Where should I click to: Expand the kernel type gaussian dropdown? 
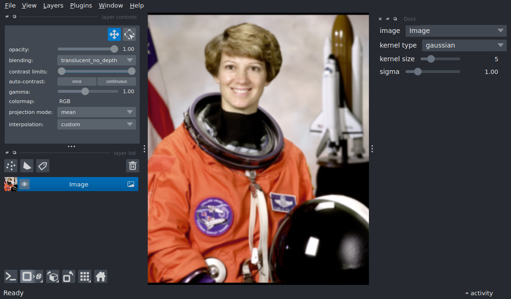click(x=463, y=45)
